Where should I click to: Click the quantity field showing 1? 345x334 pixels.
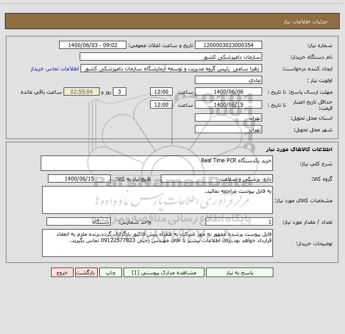pos(239,221)
